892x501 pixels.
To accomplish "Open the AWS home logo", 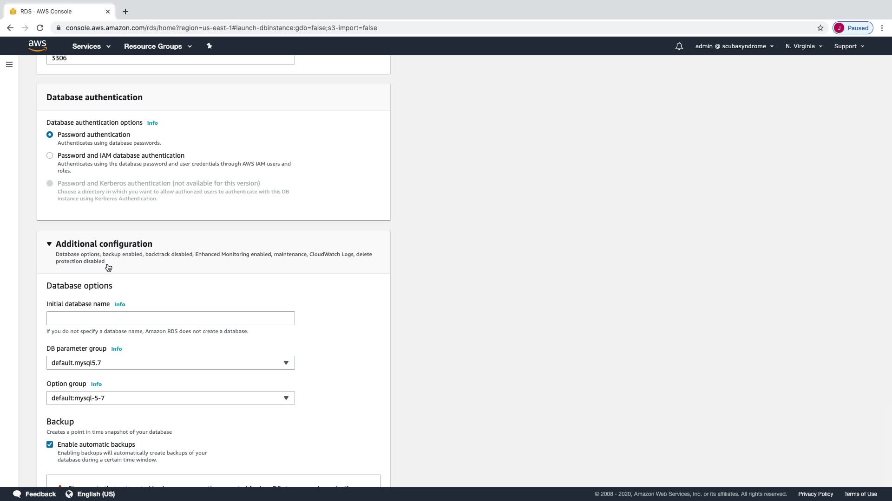I will click(37, 45).
